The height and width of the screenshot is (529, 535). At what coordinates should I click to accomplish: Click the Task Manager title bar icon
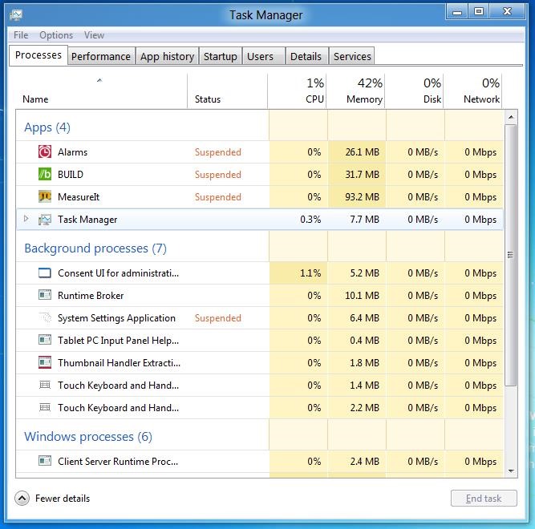[x=16, y=15]
